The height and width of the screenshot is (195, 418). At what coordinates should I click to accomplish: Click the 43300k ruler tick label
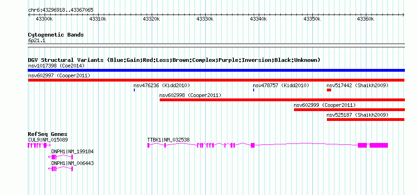(44, 19)
